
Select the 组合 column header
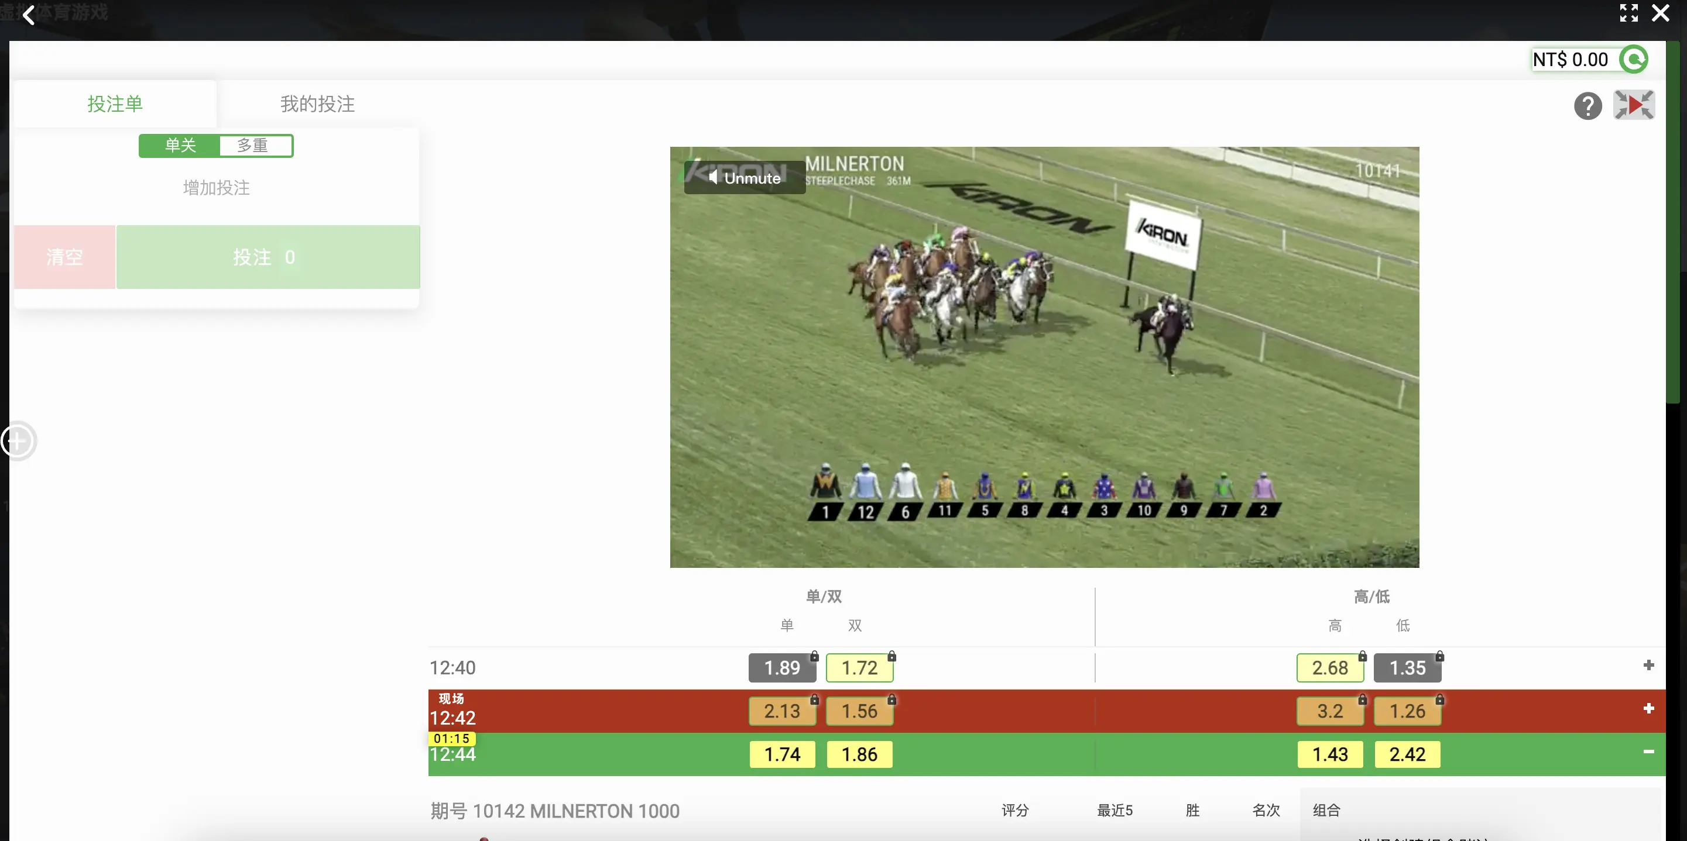pyautogui.click(x=1326, y=810)
